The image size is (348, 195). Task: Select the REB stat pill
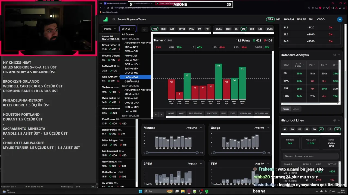(163, 29)
